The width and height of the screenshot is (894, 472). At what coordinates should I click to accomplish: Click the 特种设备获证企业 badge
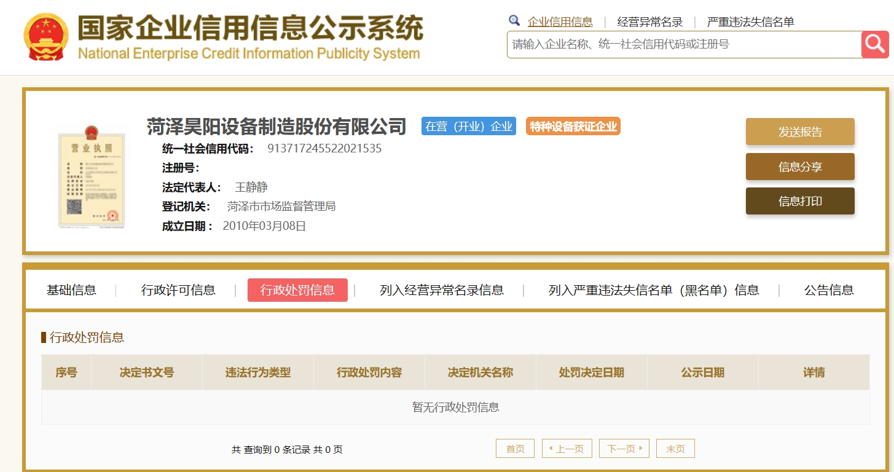pyautogui.click(x=573, y=126)
